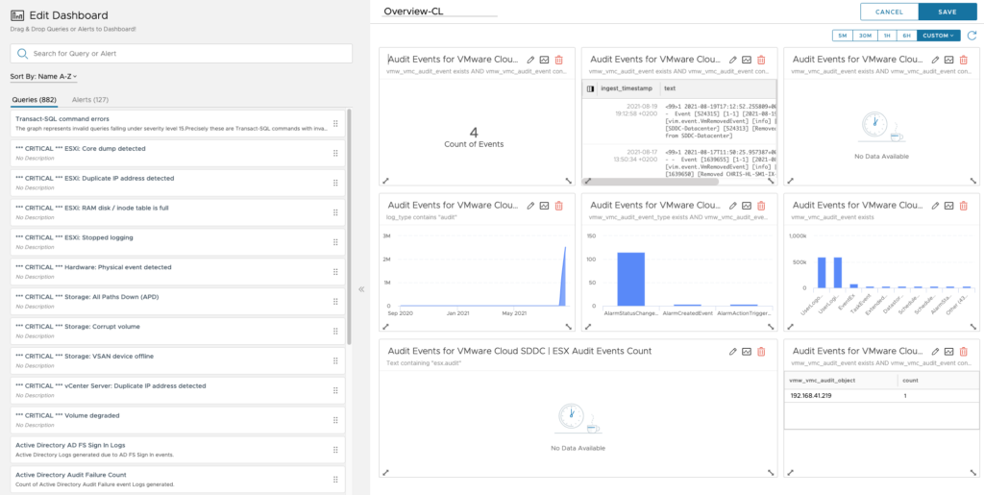
Task: Select ESXi: Duplicate IP address detected query
Action: coord(178,183)
